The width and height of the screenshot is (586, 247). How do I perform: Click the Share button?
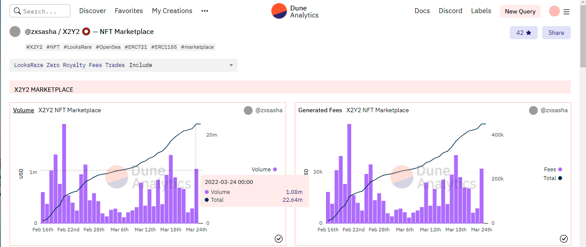click(x=556, y=33)
